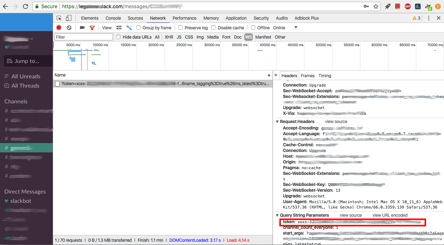Tick the Offline checkbox
444x245 pixels.
point(253,28)
